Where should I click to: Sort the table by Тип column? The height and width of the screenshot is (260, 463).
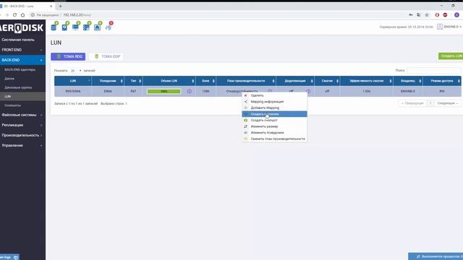coord(133,81)
